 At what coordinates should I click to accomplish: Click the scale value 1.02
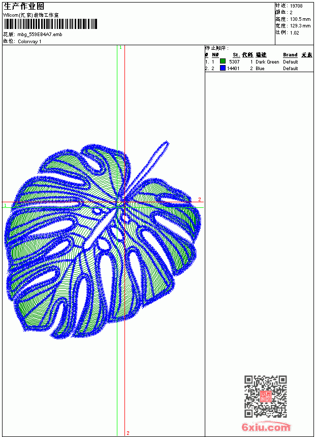coord(294,33)
